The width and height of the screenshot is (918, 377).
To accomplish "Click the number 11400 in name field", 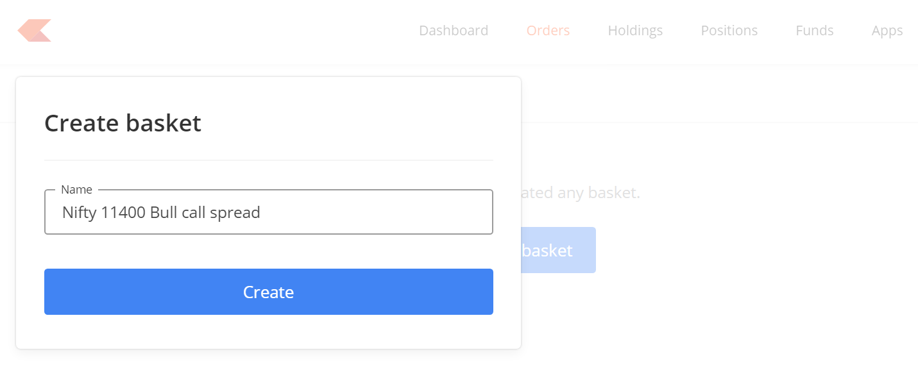I will 123,212.
